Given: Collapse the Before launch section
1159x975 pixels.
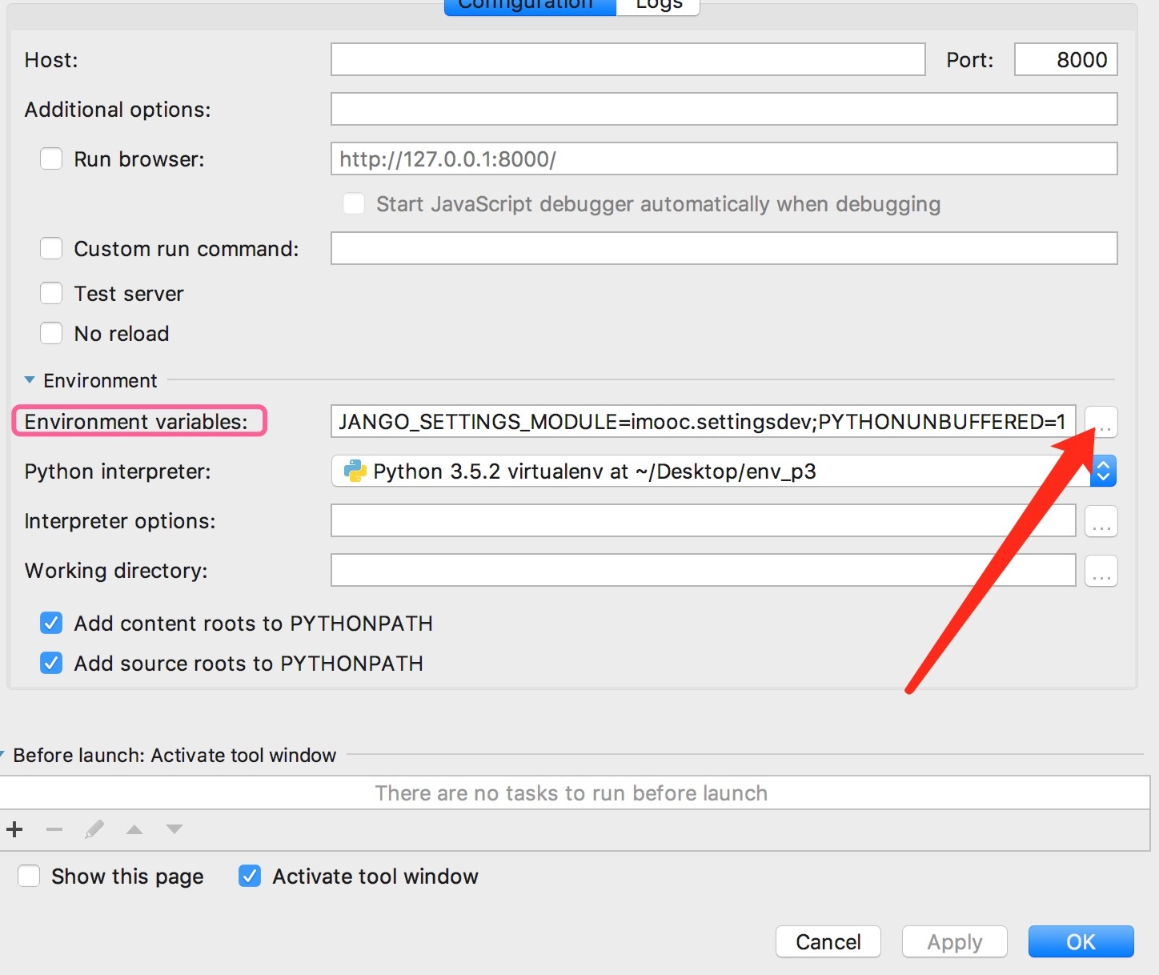Looking at the screenshot, I should (2, 755).
